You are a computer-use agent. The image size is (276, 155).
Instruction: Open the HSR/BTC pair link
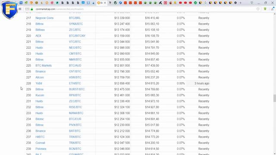click(x=75, y=77)
